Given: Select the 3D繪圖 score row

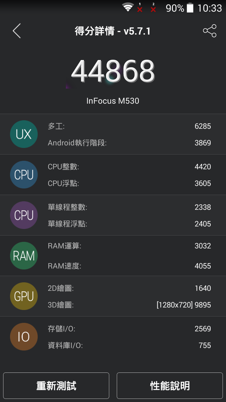Looking at the screenshot, I should coord(129,305).
